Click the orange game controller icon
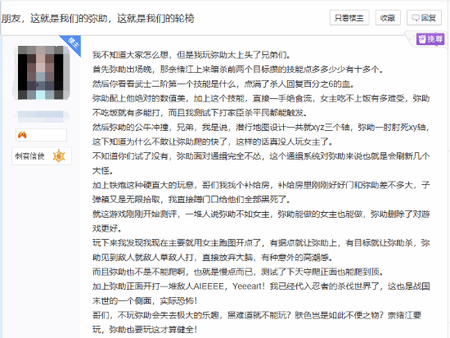This screenshot has height=338, width=450. click(22, 135)
